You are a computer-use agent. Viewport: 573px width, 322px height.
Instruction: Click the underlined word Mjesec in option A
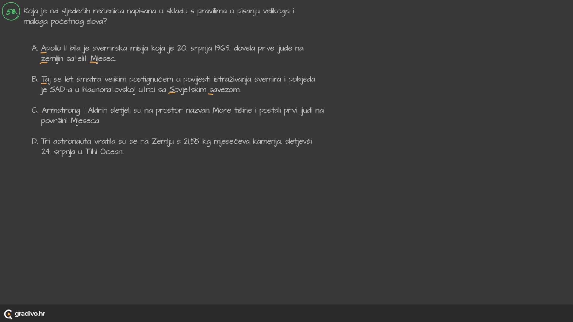[x=103, y=59]
